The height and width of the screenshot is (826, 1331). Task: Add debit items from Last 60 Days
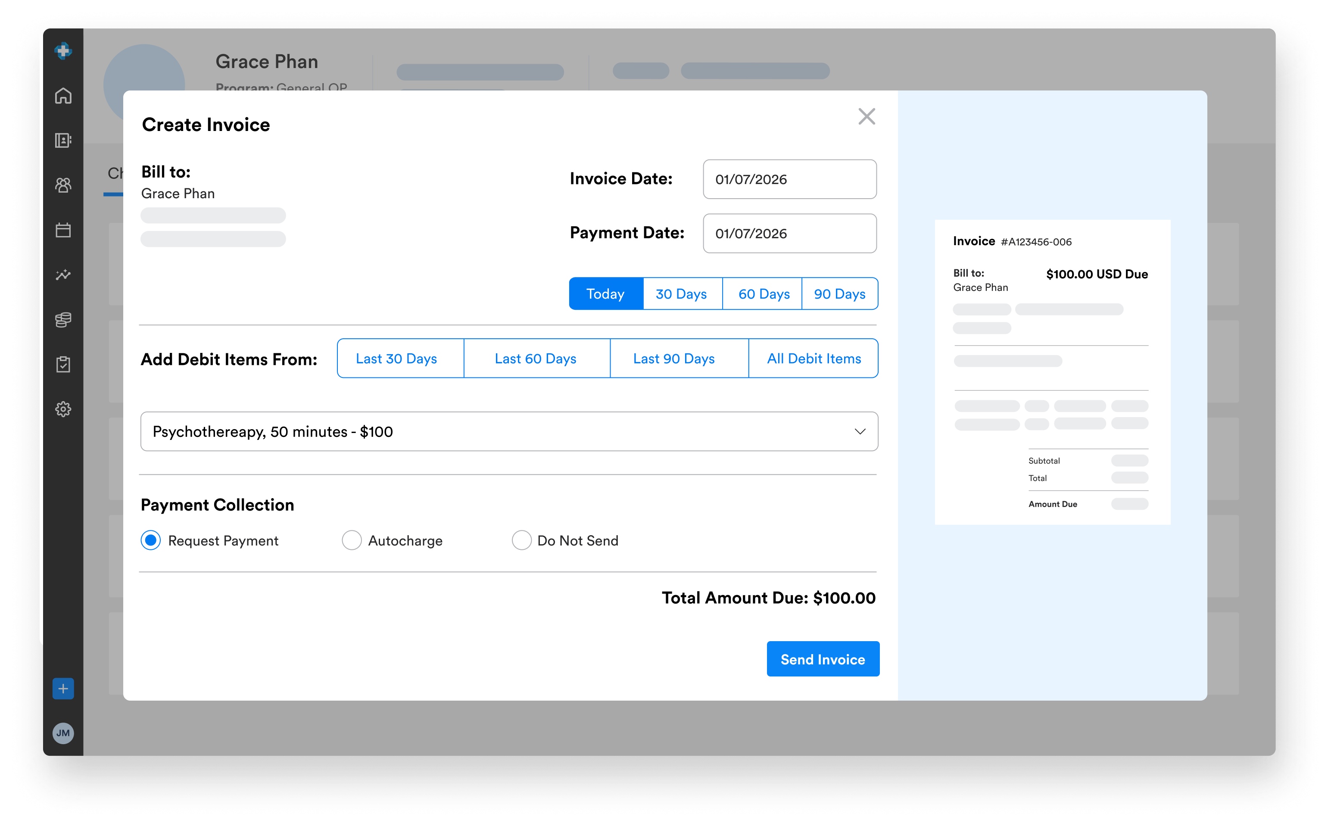pos(536,358)
